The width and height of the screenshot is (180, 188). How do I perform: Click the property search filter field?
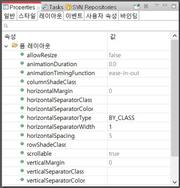click(90, 26)
